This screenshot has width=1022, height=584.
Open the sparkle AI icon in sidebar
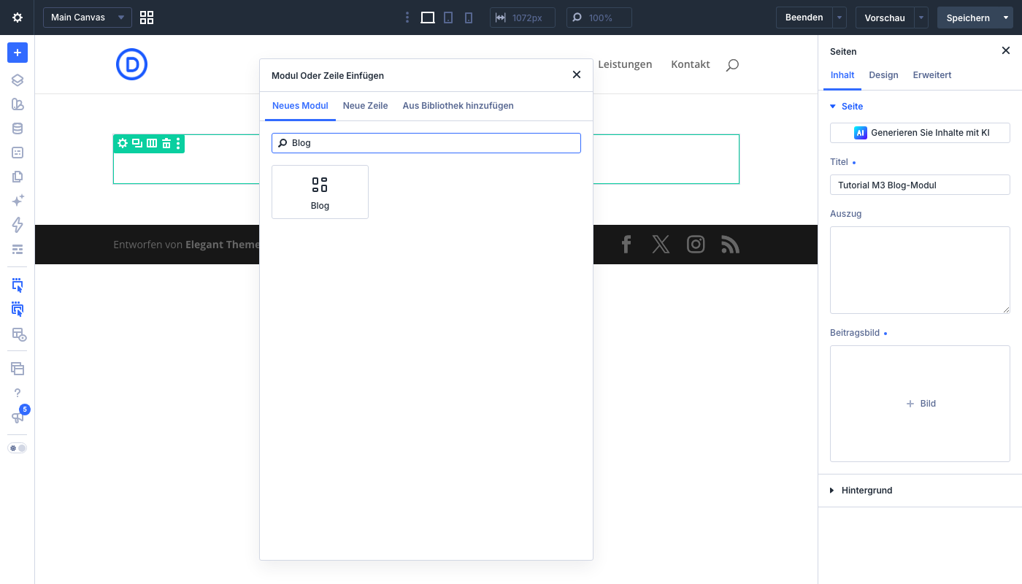18,201
